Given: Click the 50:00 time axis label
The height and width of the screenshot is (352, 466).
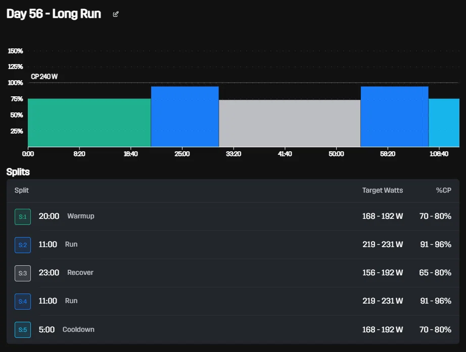Looking at the screenshot, I should click(337, 154).
